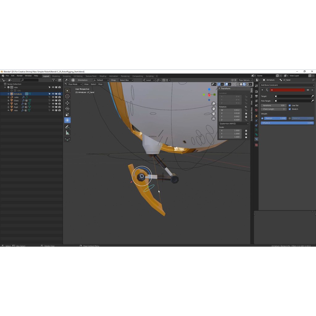Expand the Pose Mode selector
The height and width of the screenshot is (316, 316).
point(74,84)
